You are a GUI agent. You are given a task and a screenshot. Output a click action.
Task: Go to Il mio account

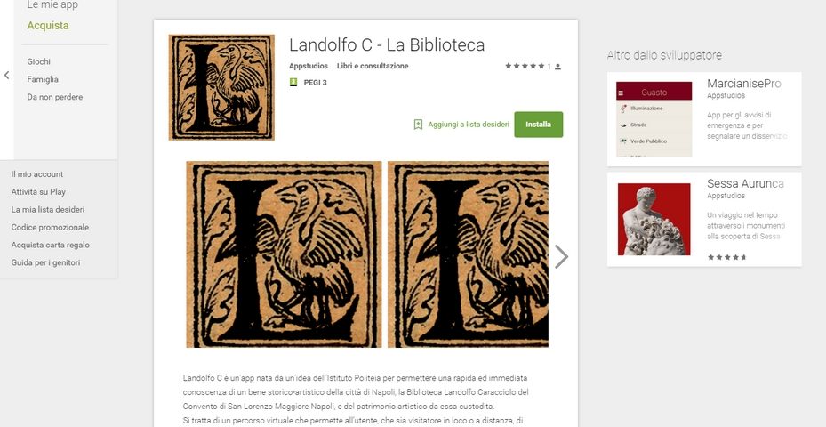36,174
